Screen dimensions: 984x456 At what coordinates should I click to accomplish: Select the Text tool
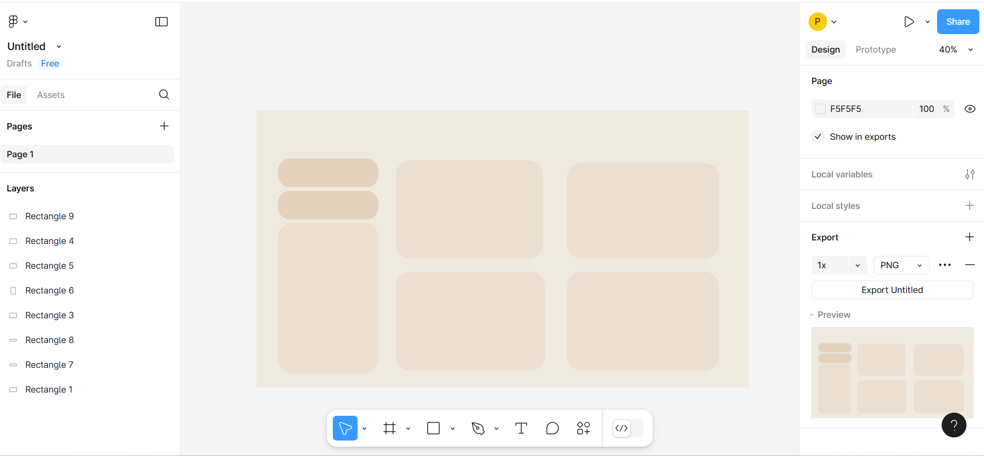click(521, 428)
